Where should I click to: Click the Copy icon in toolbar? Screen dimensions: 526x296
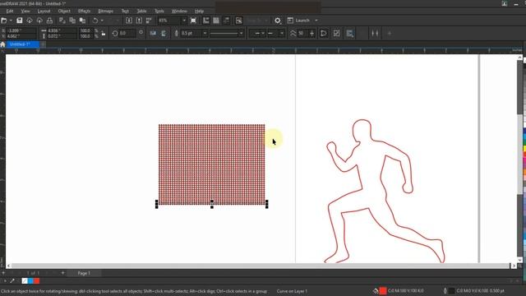point(72,21)
